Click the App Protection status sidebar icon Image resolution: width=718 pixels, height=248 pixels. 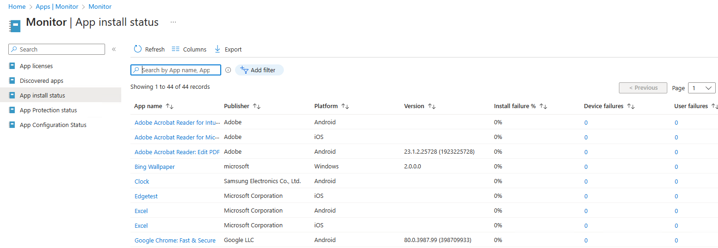point(12,110)
